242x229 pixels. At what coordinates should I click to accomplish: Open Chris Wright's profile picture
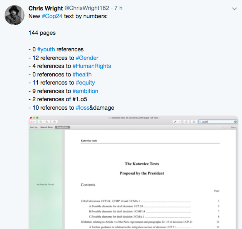tap(15, 15)
